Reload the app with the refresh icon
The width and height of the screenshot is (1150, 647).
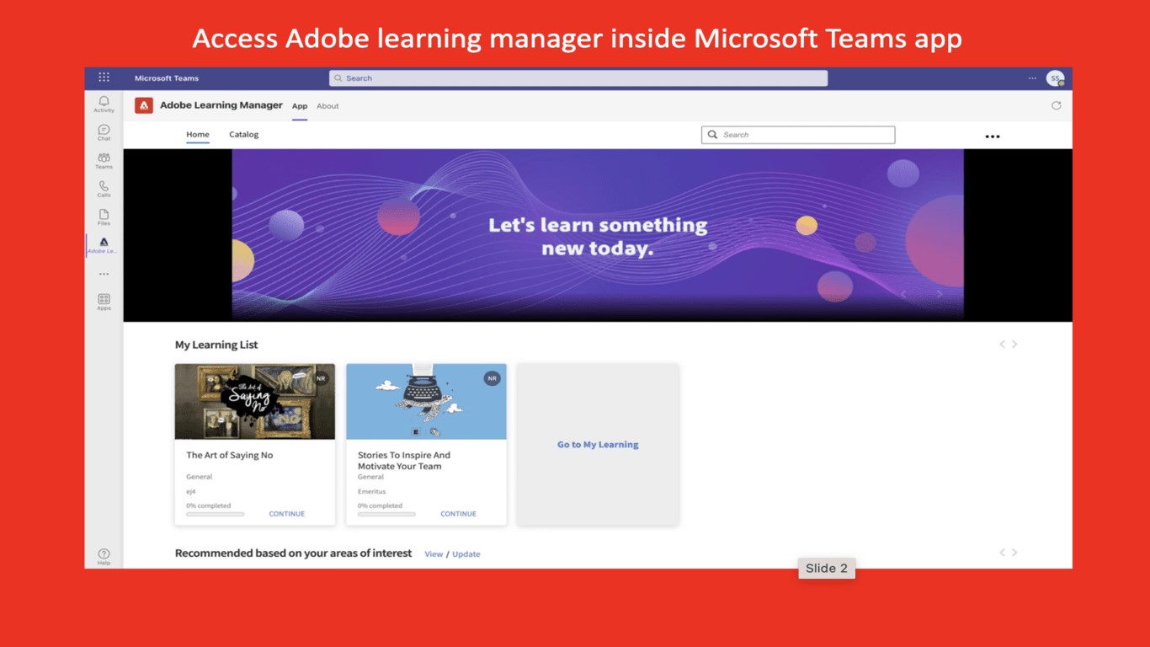1057,105
